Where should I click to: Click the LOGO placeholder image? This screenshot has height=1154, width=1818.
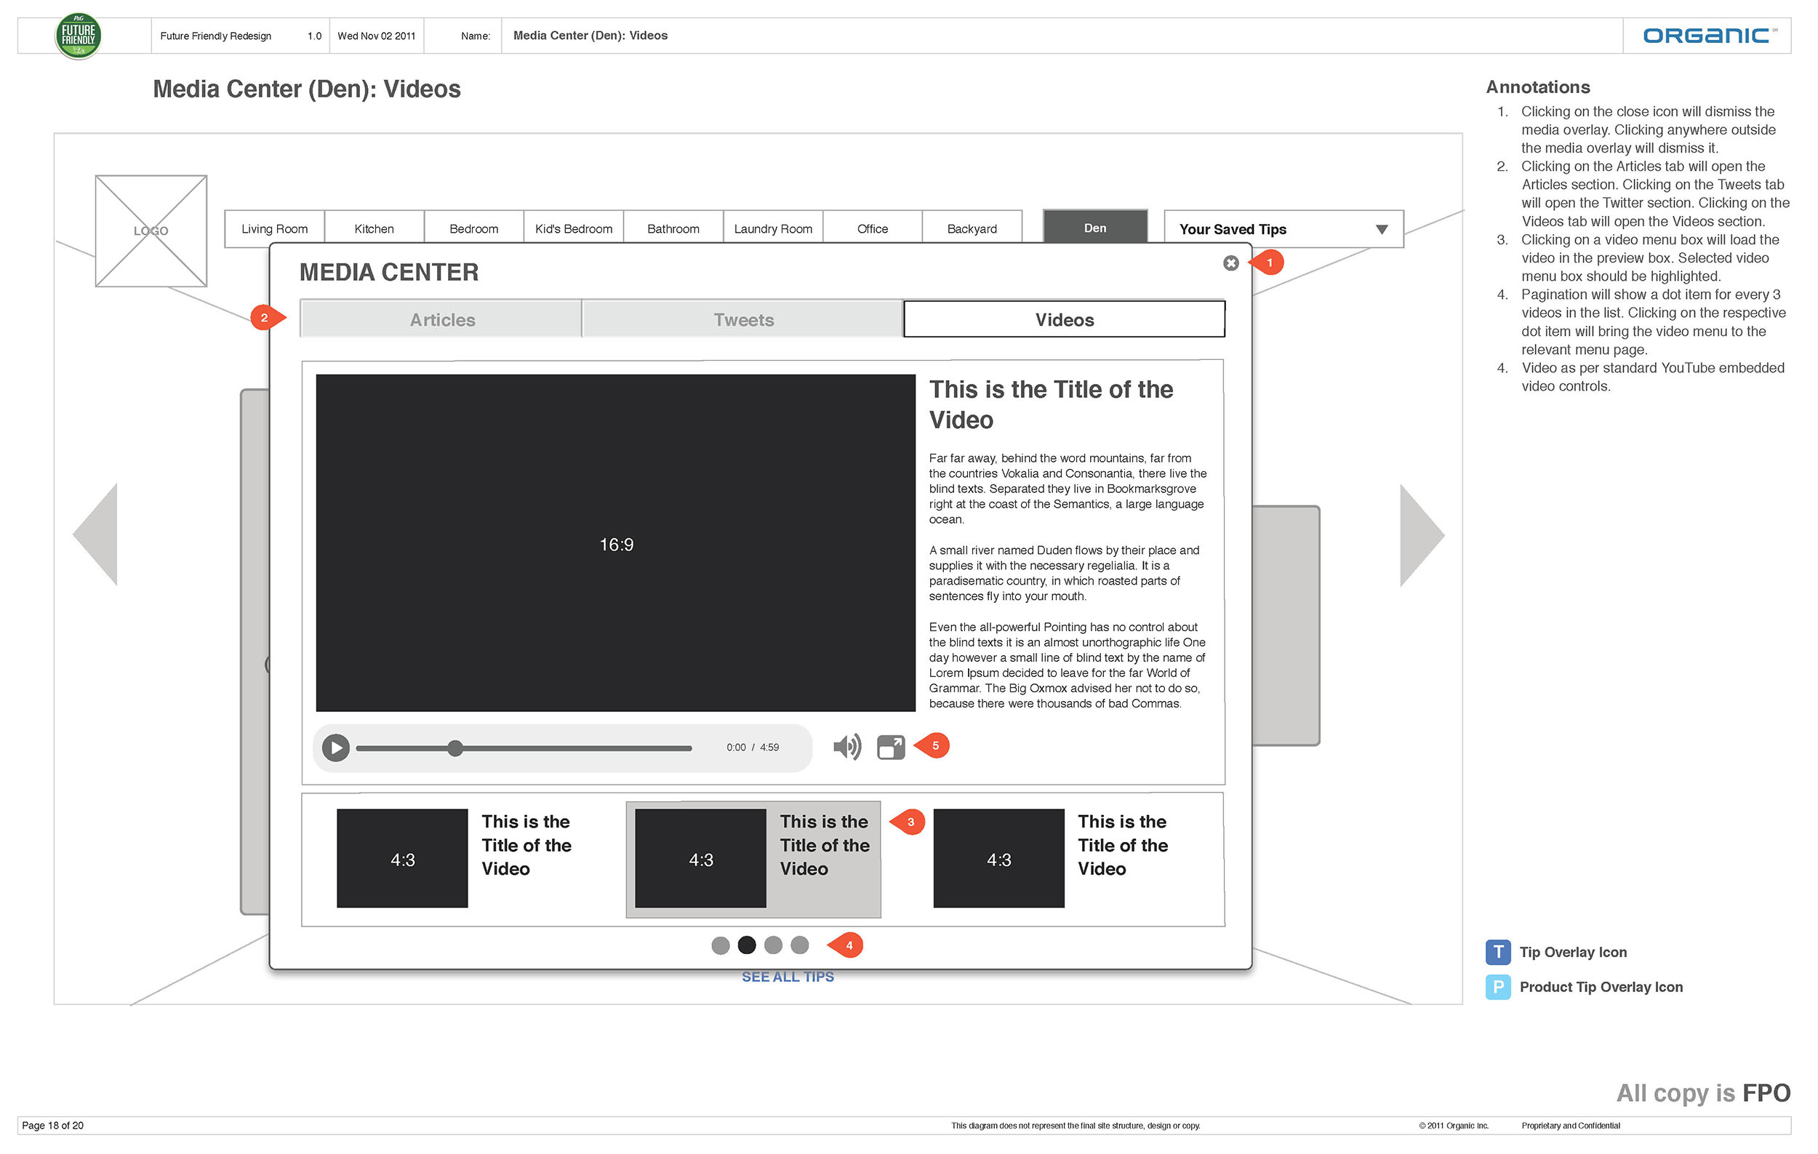click(151, 231)
